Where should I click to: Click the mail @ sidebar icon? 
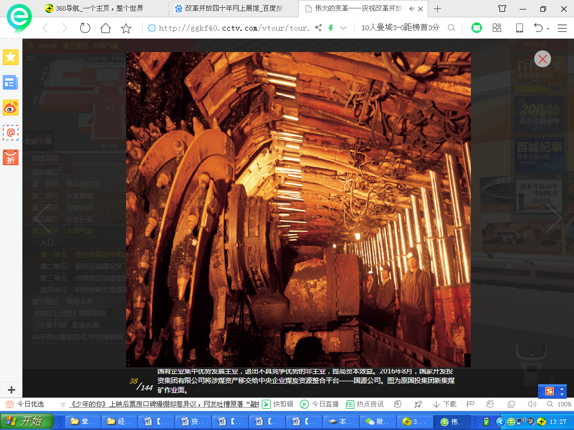(x=11, y=132)
